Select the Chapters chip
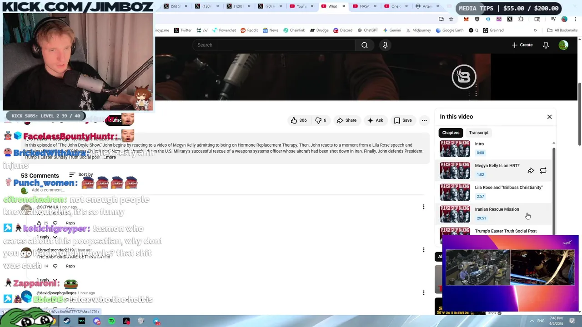The height and width of the screenshot is (327, 582). pyautogui.click(x=451, y=133)
